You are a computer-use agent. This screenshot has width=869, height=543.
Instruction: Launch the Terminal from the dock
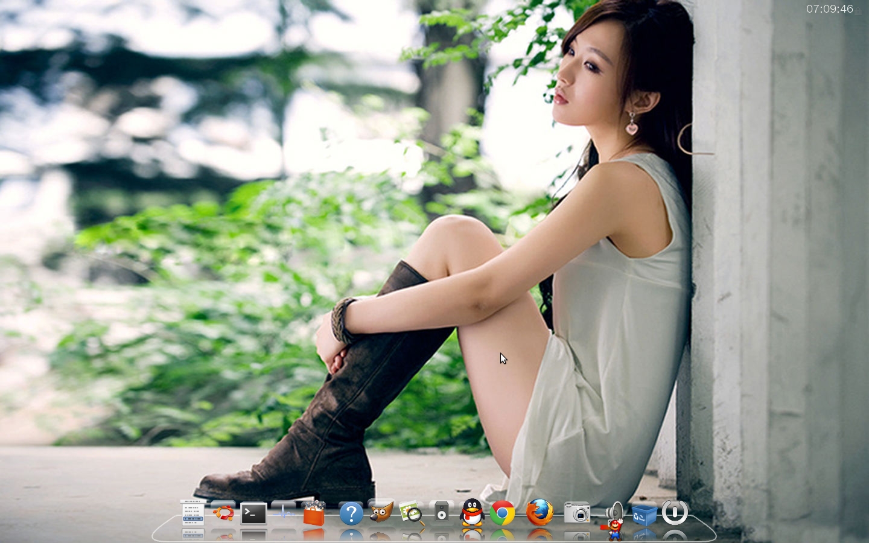click(x=254, y=513)
